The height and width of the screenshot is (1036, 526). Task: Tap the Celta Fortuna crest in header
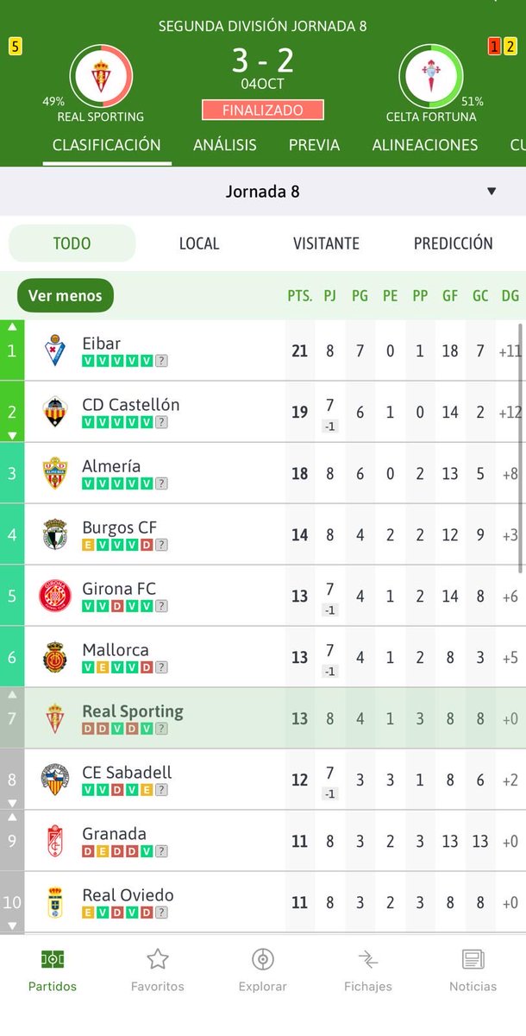(x=431, y=76)
